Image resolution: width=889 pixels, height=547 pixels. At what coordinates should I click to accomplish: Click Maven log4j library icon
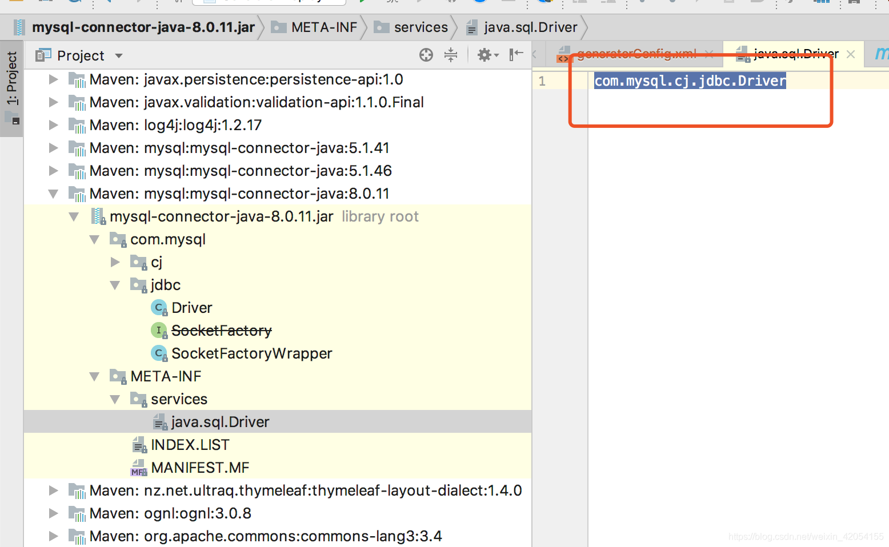77,126
